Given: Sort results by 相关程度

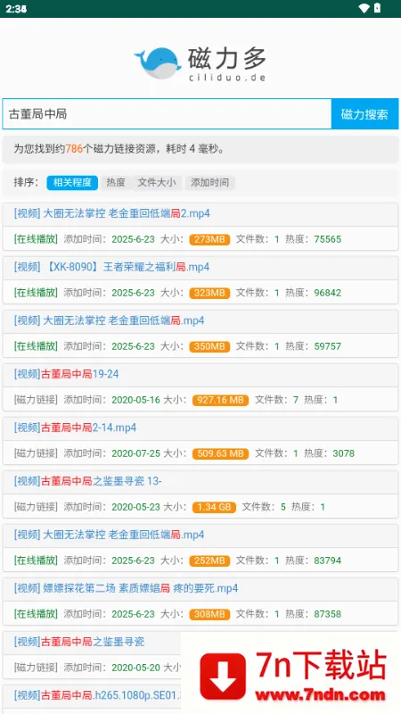Looking at the screenshot, I should click(x=72, y=183).
